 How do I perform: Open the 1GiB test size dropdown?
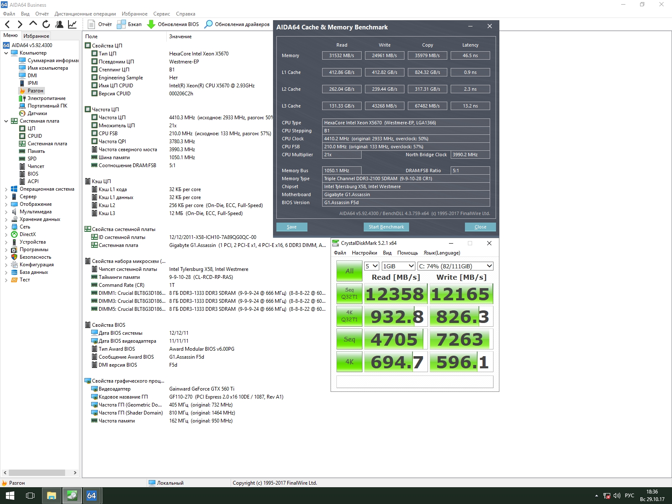click(x=399, y=266)
